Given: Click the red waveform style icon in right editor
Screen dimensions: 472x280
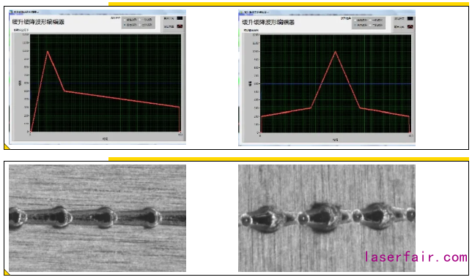Looking at the screenshot, I should tap(410, 27).
